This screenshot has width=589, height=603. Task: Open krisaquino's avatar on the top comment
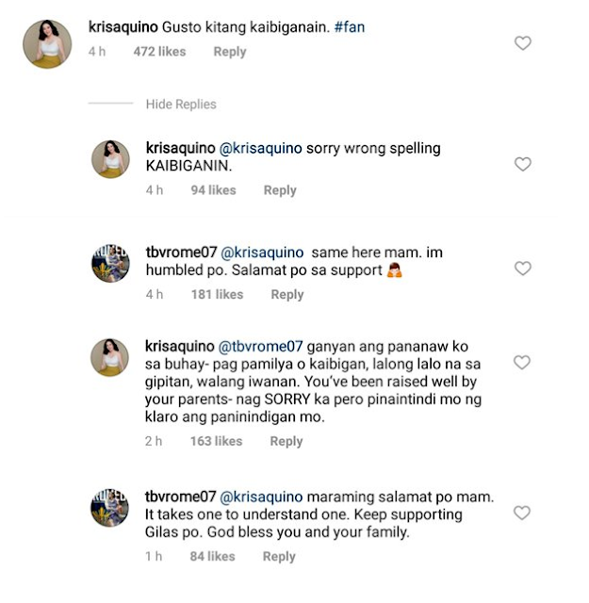coord(47,44)
